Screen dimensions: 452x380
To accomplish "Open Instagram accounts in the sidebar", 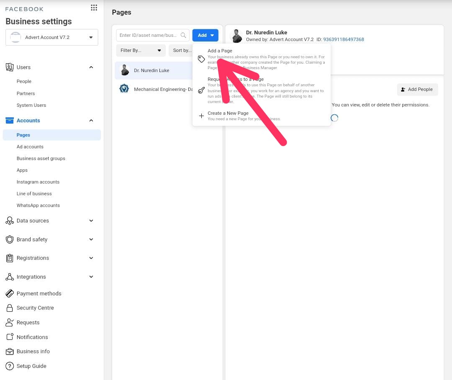I will pos(38,182).
